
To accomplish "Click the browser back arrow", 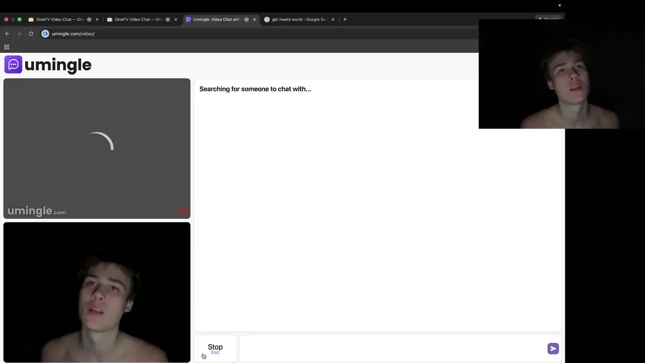I will tap(7, 34).
